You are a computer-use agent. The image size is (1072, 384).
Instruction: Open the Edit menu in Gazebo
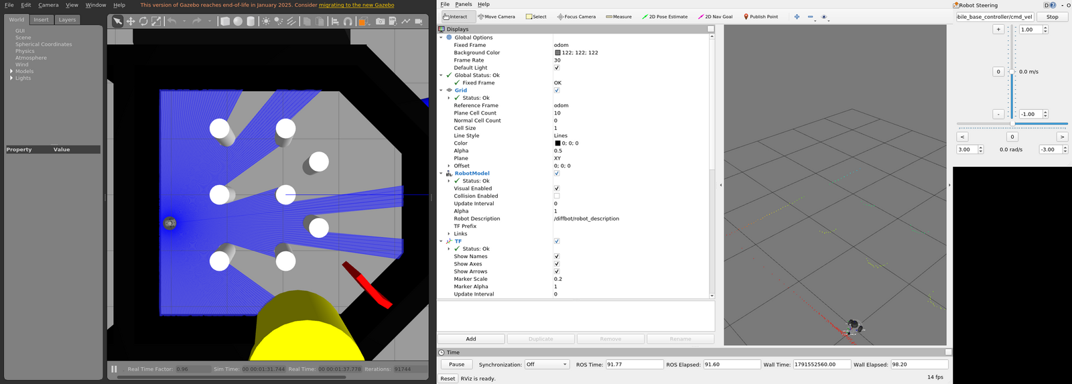coord(26,5)
